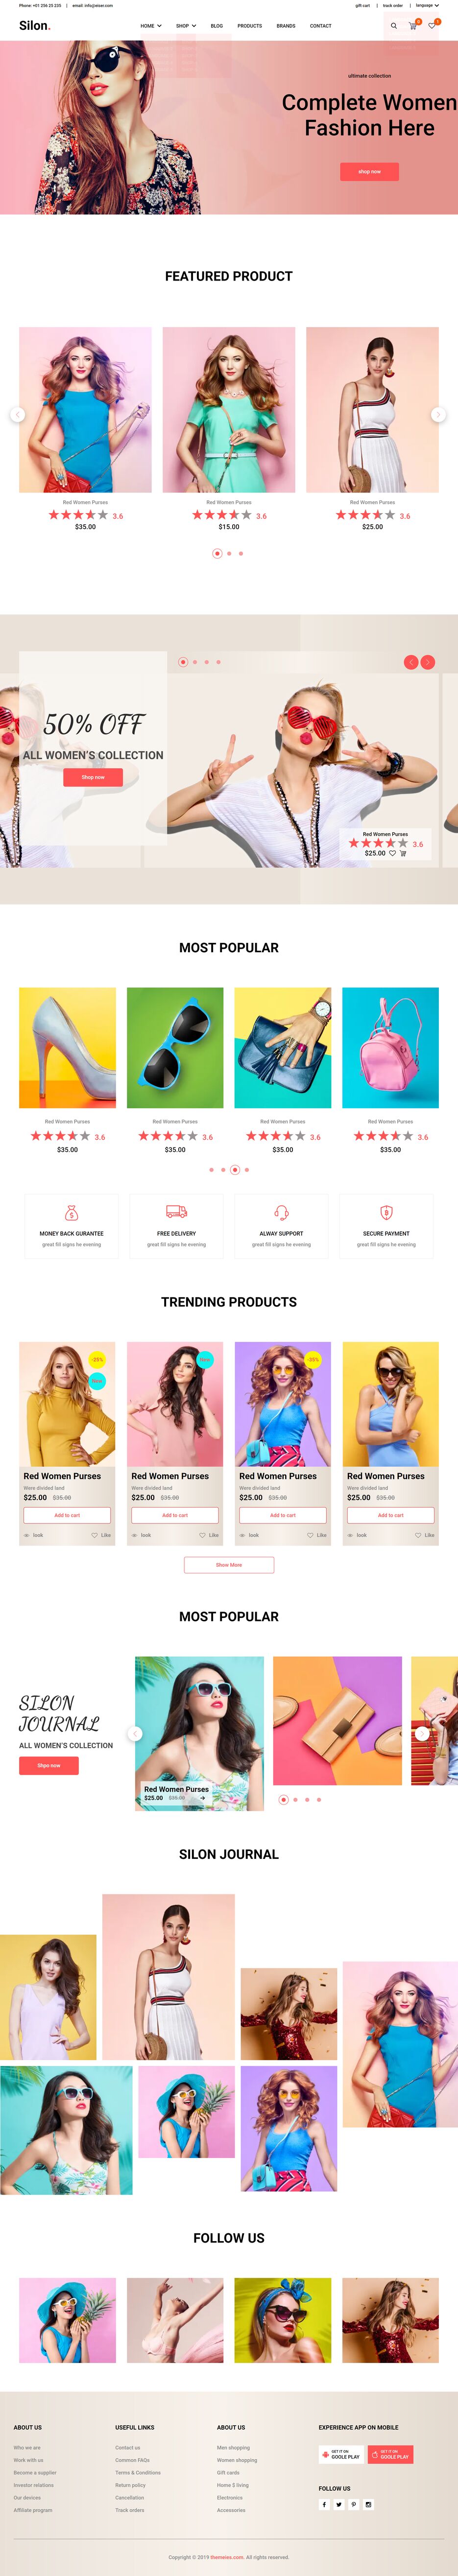Expand the SHOP menu dropdown
Image resolution: width=458 pixels, height=2576 pixels.
tap(186, 26)
